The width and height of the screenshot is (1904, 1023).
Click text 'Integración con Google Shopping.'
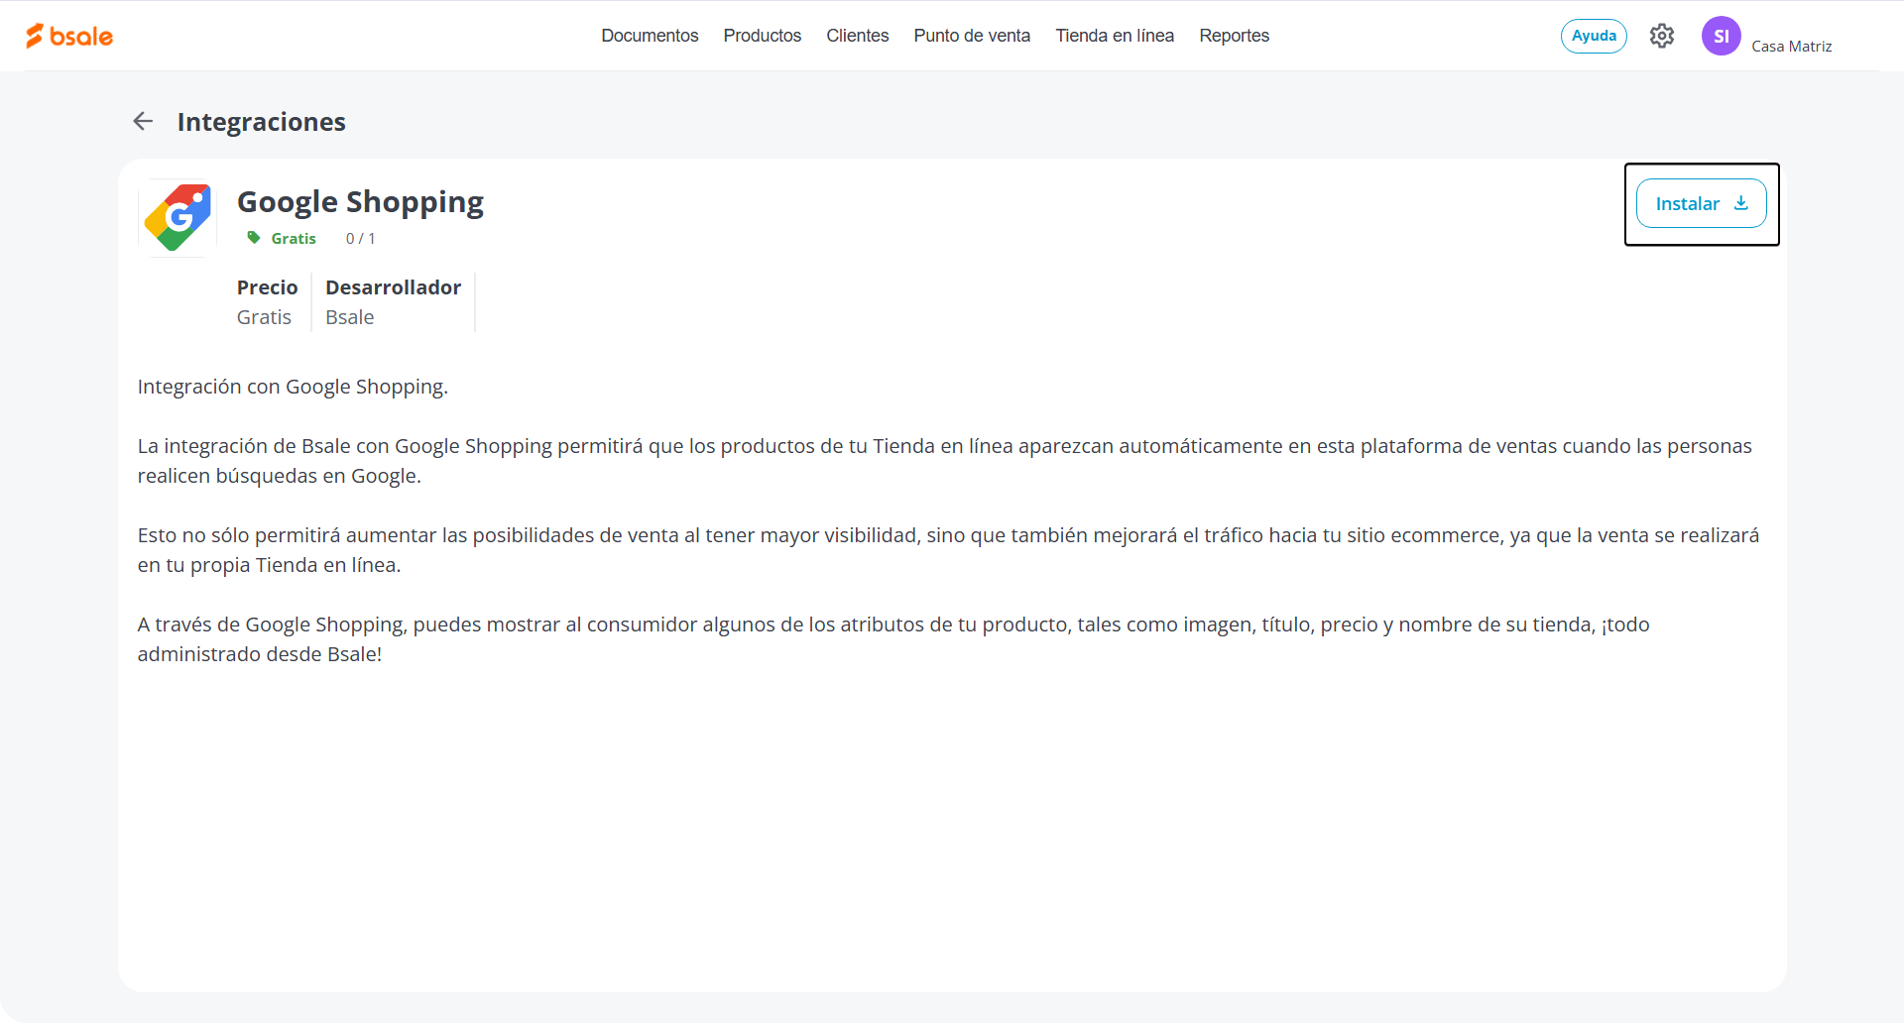(x=293, y=387)
